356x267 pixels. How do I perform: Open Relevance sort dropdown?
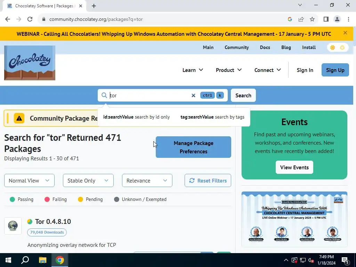point(147,180)
